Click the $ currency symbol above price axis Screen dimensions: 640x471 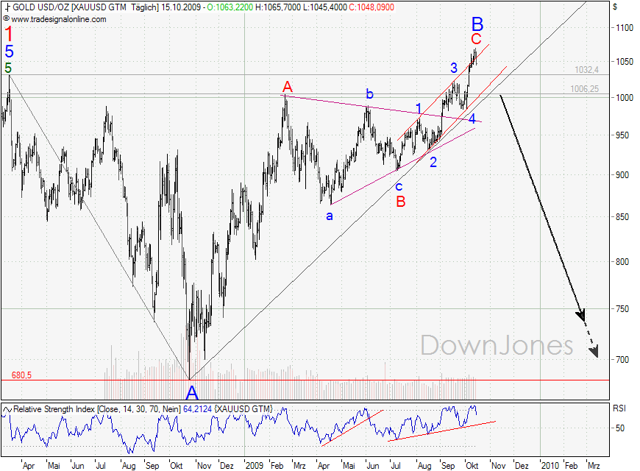pyautogui.click(x=615, y=7)
